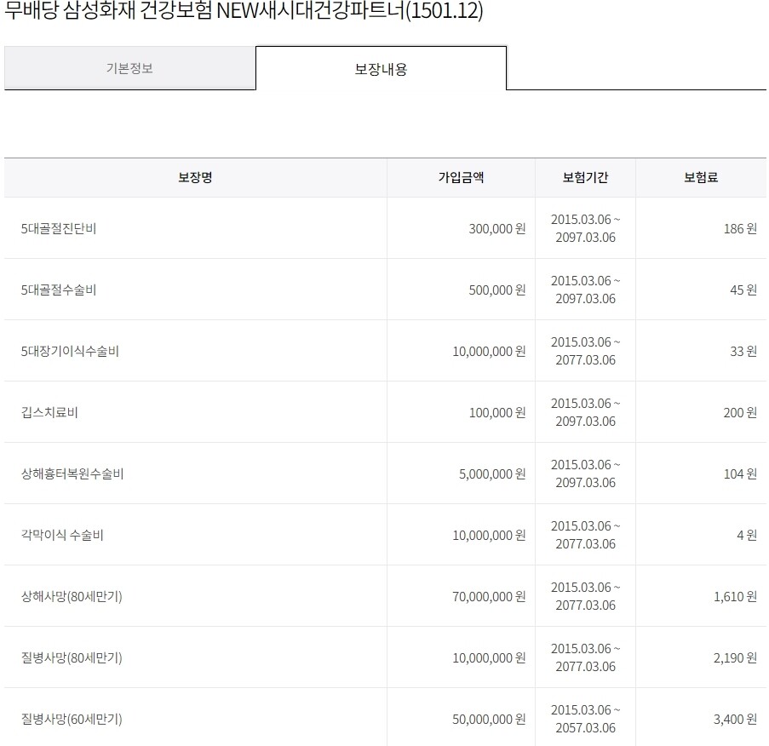Click the 70,000,000 원 coverage amount
This screenshot has width=769, height=746.
pyautogui.click(x=489, y=596)
